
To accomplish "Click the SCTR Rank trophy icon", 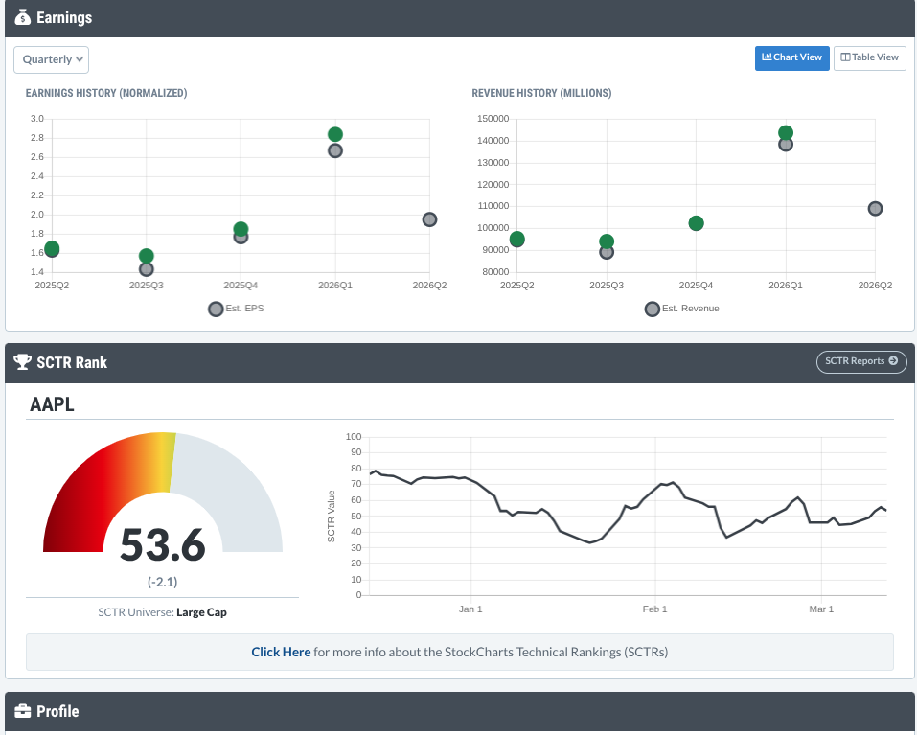I will tap(22, 362).
